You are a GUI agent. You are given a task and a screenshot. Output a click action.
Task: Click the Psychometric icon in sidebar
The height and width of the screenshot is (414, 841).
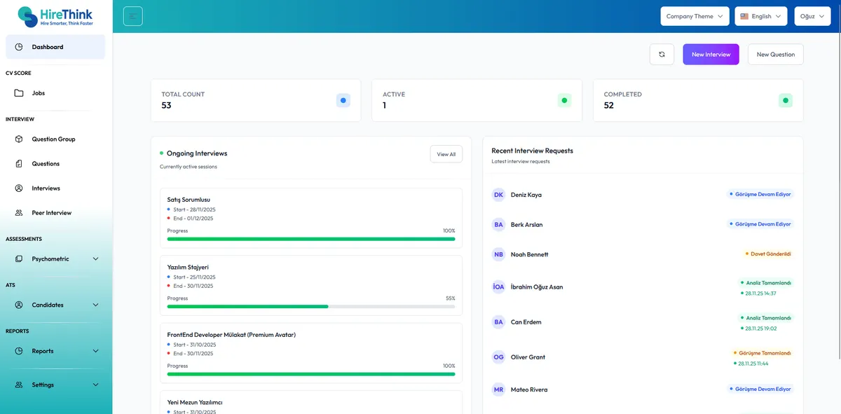19,258
